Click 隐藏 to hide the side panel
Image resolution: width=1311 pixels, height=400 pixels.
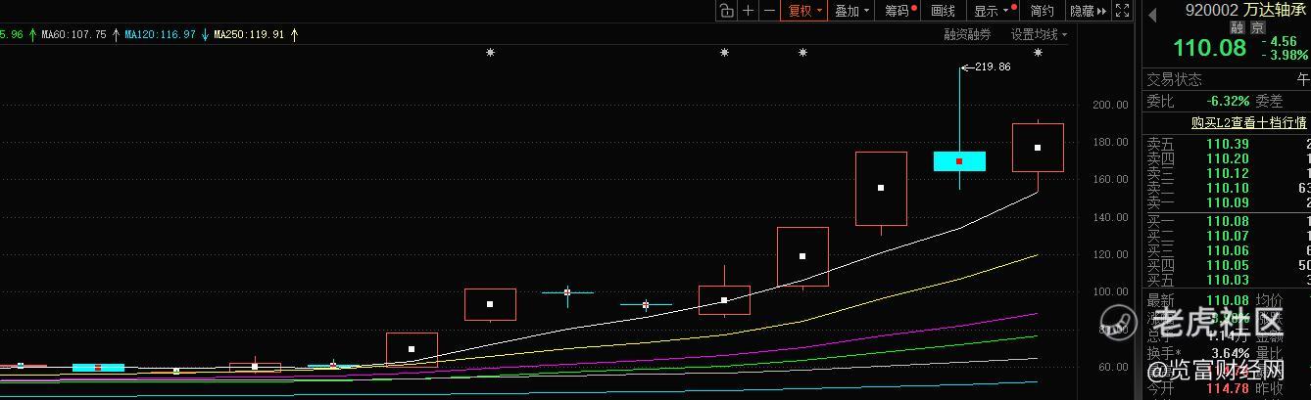click(1088, 11)
